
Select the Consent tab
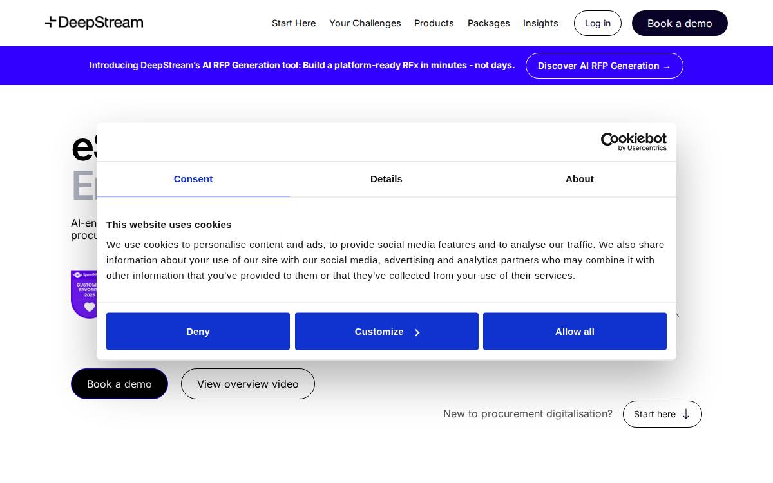click(193, 179)
